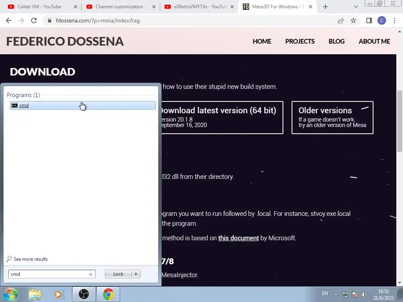Open Windows Explorer from the taskbar

point(35,294)
